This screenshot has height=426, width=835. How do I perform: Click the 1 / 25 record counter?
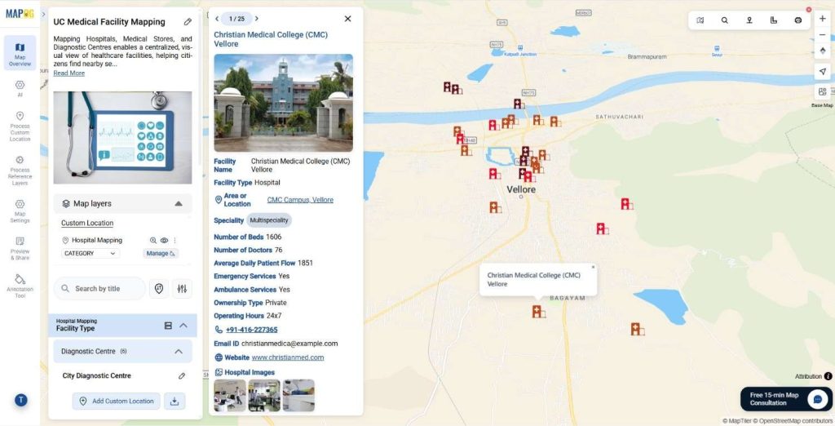coord(237,19)
